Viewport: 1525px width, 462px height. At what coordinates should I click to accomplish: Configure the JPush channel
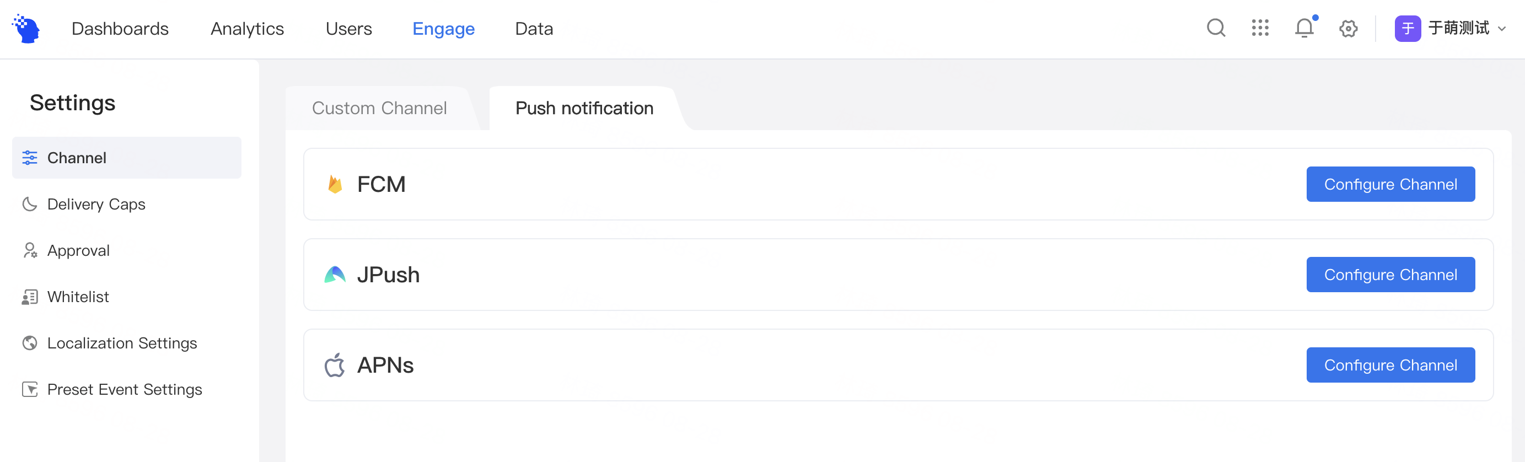tap(1390, 275)
